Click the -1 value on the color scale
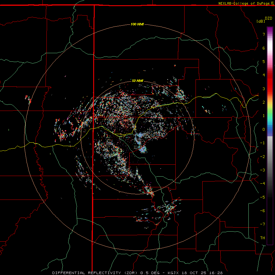This screenshot has height=275, width=275. tap(262, 143)
